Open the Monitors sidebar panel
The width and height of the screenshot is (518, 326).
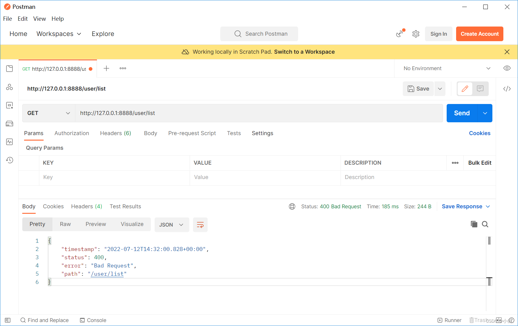tap(9, 142)
